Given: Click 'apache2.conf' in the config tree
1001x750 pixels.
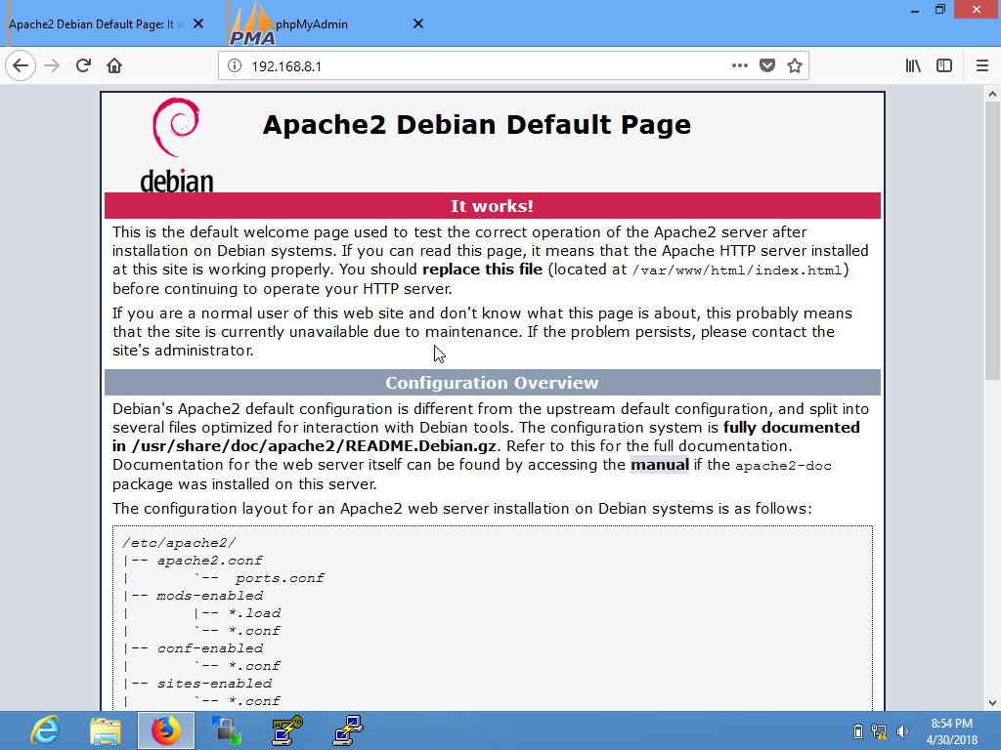Looking at the screenshot, I should pyautogui.click(x=209, y=561).
